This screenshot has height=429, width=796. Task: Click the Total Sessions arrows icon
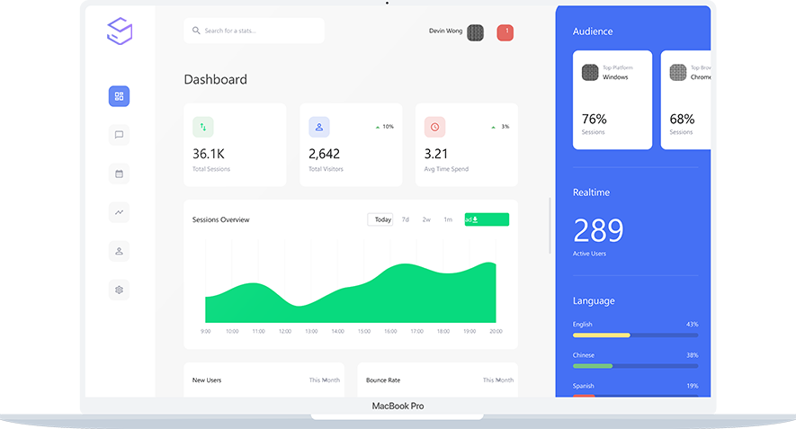pos(203,127)
